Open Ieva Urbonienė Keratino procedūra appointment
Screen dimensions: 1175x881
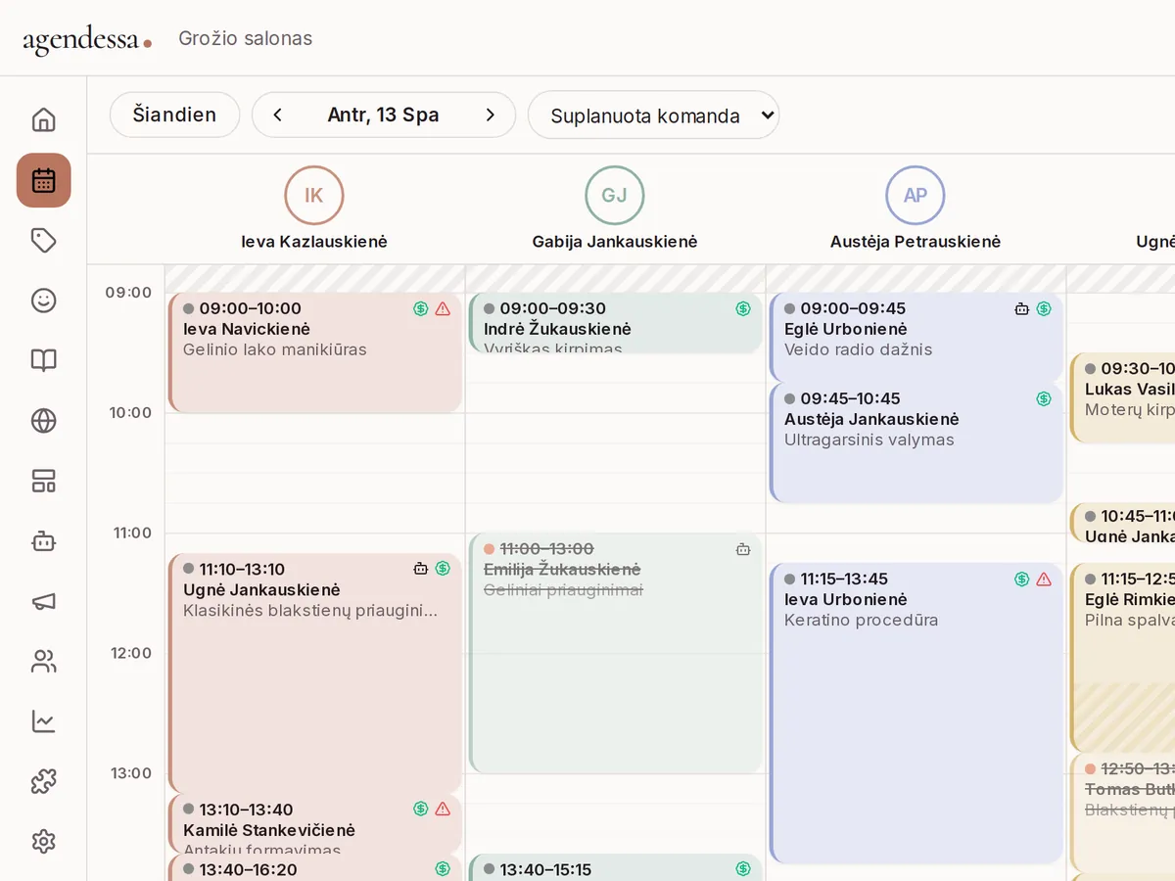[916, 714]
